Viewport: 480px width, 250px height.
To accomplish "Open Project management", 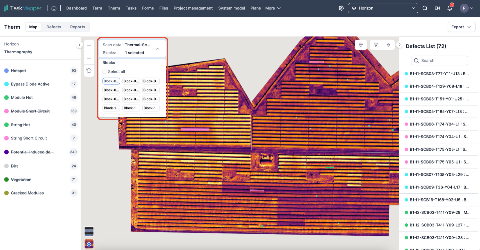I will (x=193, y=8).
